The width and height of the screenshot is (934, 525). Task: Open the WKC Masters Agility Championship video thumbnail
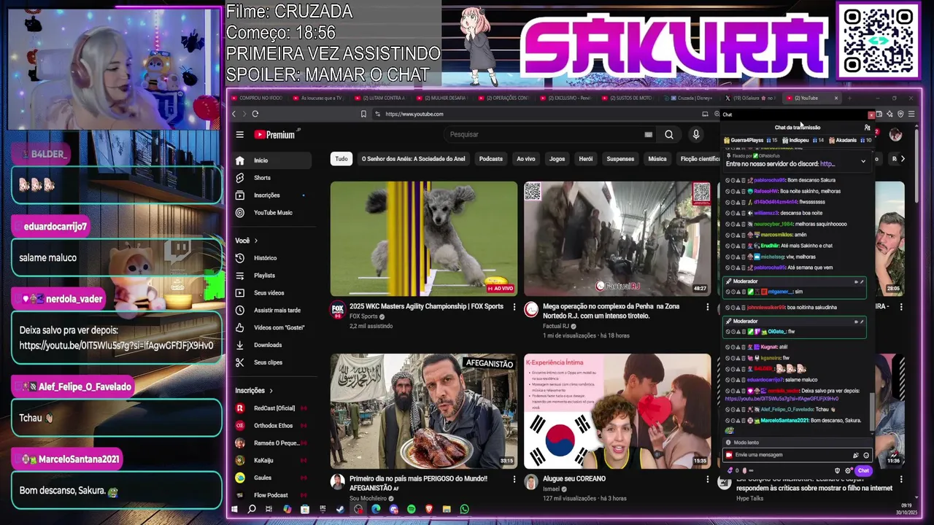click(x=424, y=238)
